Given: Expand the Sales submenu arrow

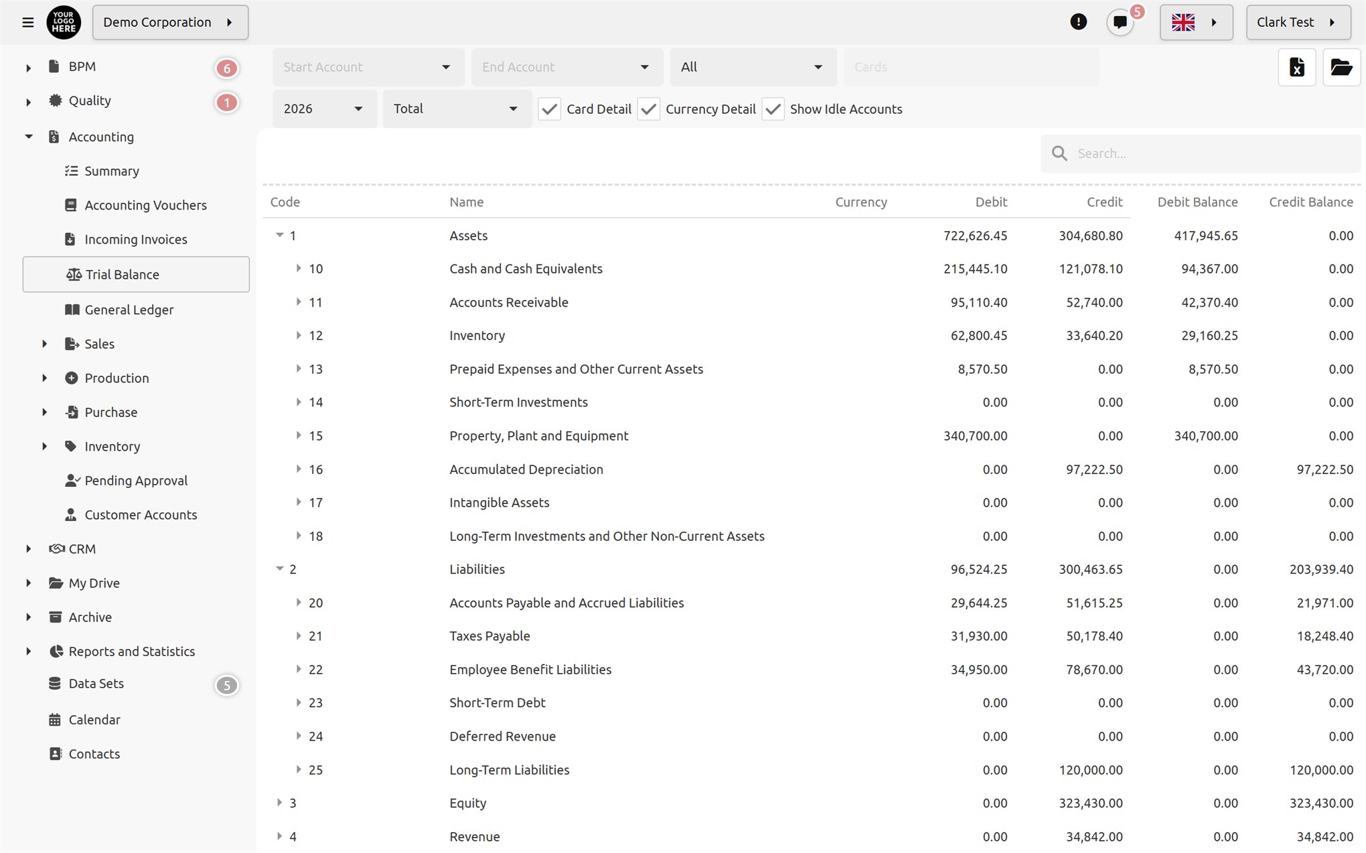Looking at the screenshot, I should click(x=45, y=343).
